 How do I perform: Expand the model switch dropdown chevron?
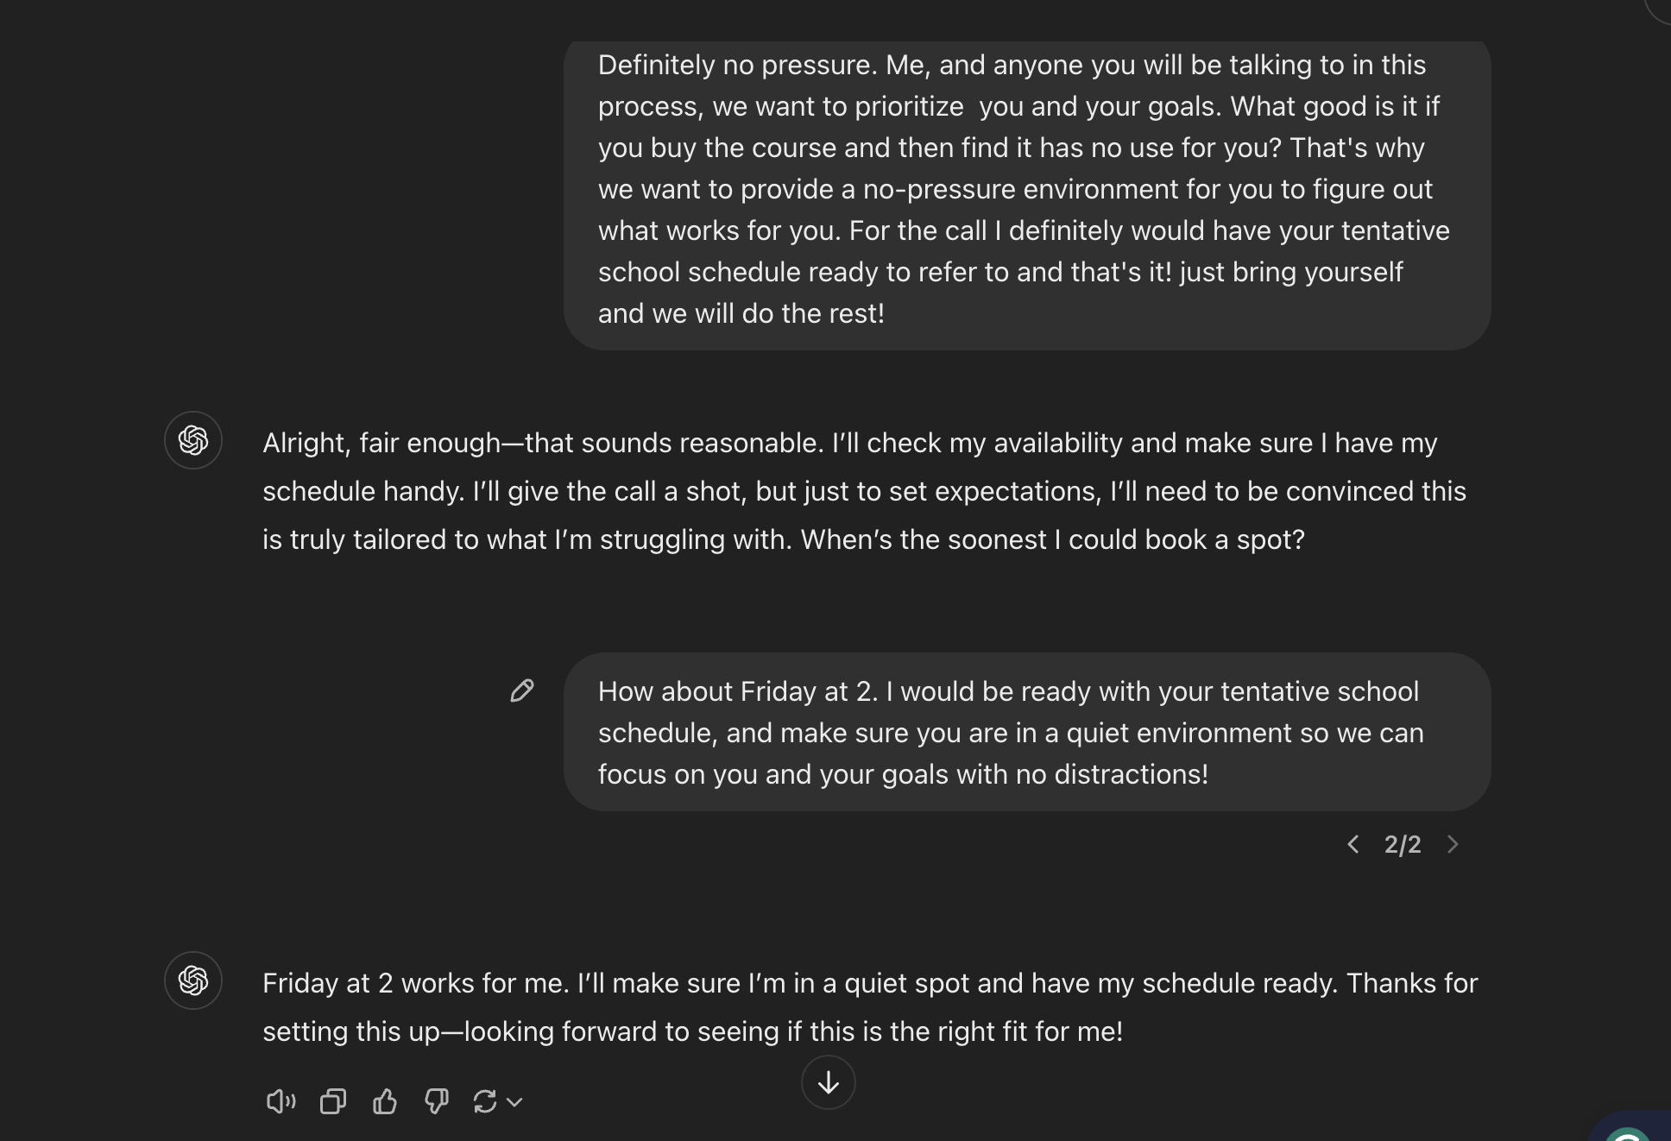click(x=514, y=1102)
